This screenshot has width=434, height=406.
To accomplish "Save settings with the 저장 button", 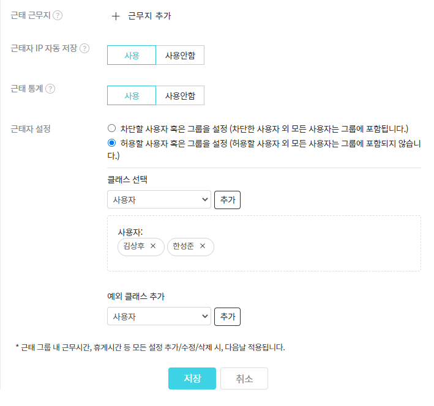I will 192,378.
